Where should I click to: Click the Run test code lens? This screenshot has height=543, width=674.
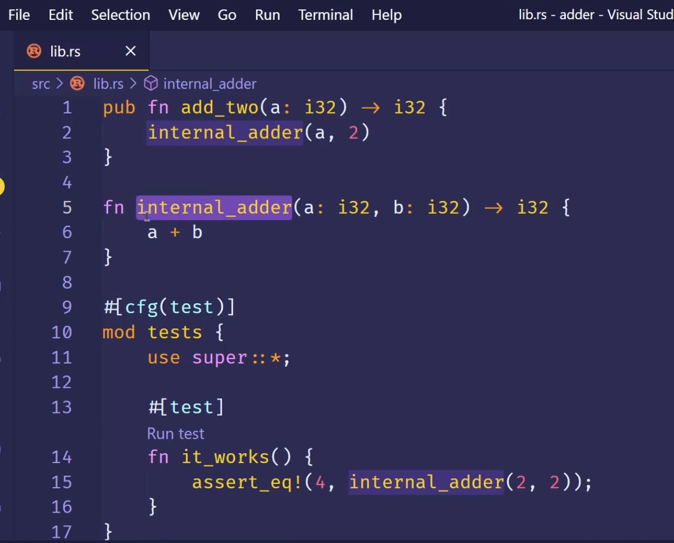click(x=176, y=433)
